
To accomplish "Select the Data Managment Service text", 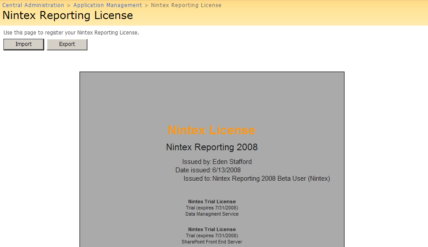I will pyautogui.click(x=212, y=214).
